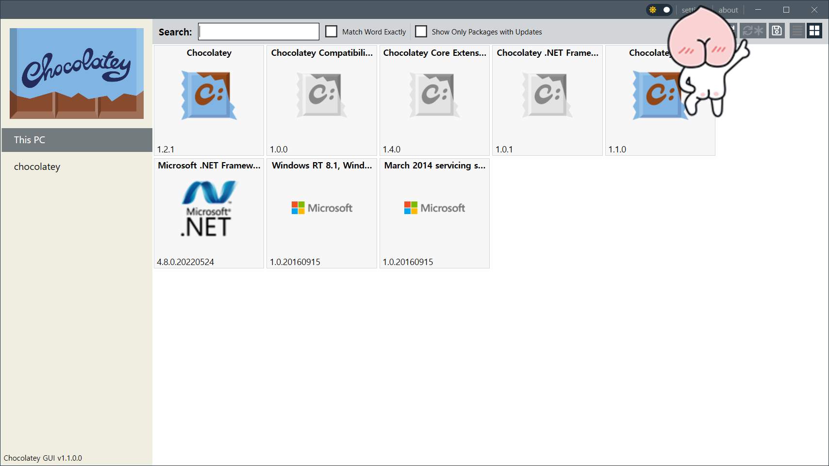This screenshot has width=829, height=466.
Task: Open Chocolatey Core Extensions package icon
Action: [434, 95]
